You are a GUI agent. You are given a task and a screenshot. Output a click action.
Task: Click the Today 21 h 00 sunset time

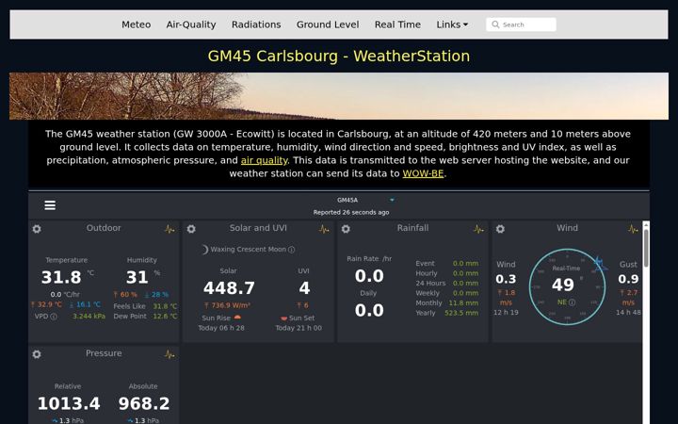(299, 328)
